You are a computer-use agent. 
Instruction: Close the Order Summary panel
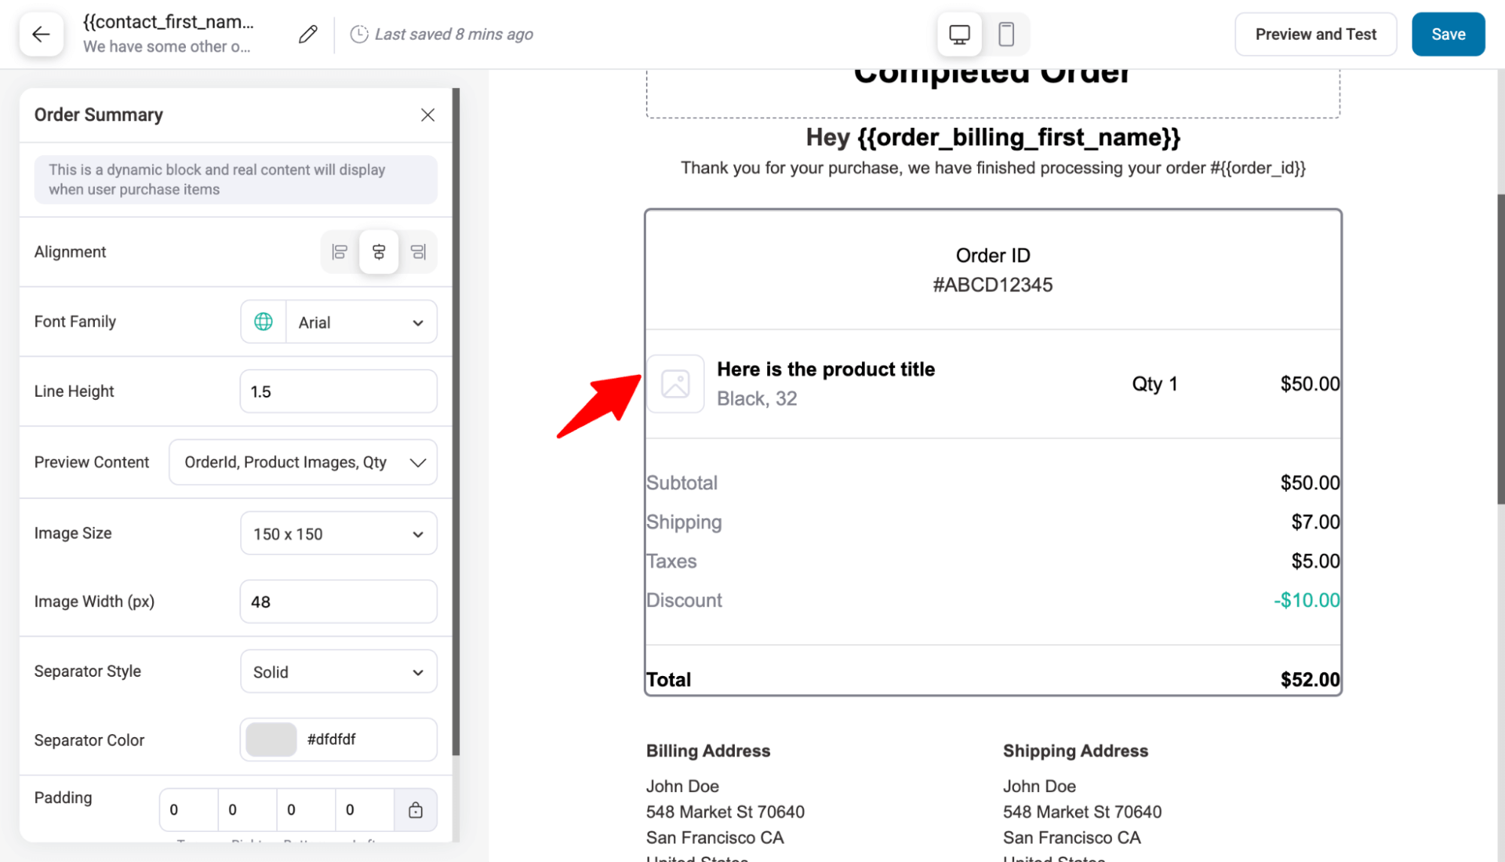pos(428,114)
